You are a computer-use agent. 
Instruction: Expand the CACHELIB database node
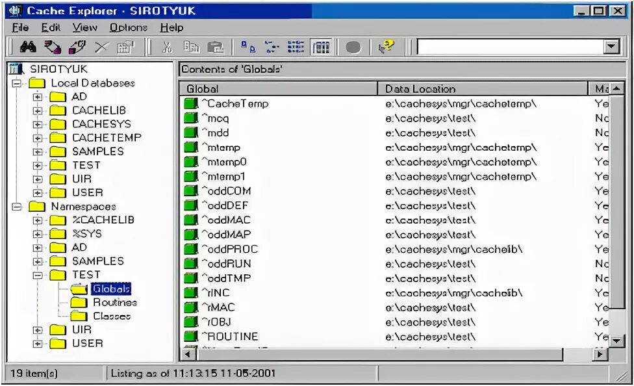[38, 110]
